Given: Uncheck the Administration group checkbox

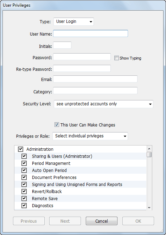Looking at the screenshot, I should (x=20, y=149).
